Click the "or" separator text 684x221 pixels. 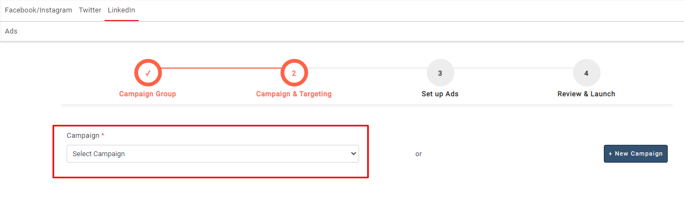(419, 154)
